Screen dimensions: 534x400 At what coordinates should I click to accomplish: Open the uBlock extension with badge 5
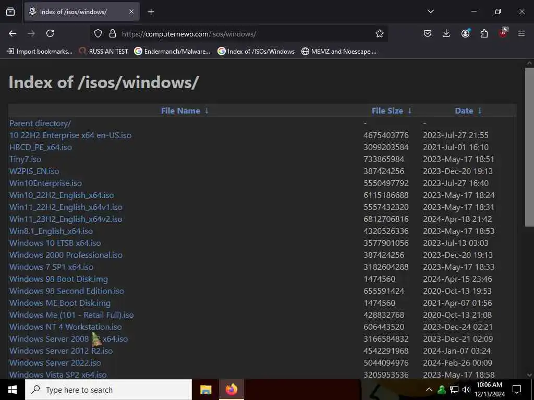click(x=503, y=33)
